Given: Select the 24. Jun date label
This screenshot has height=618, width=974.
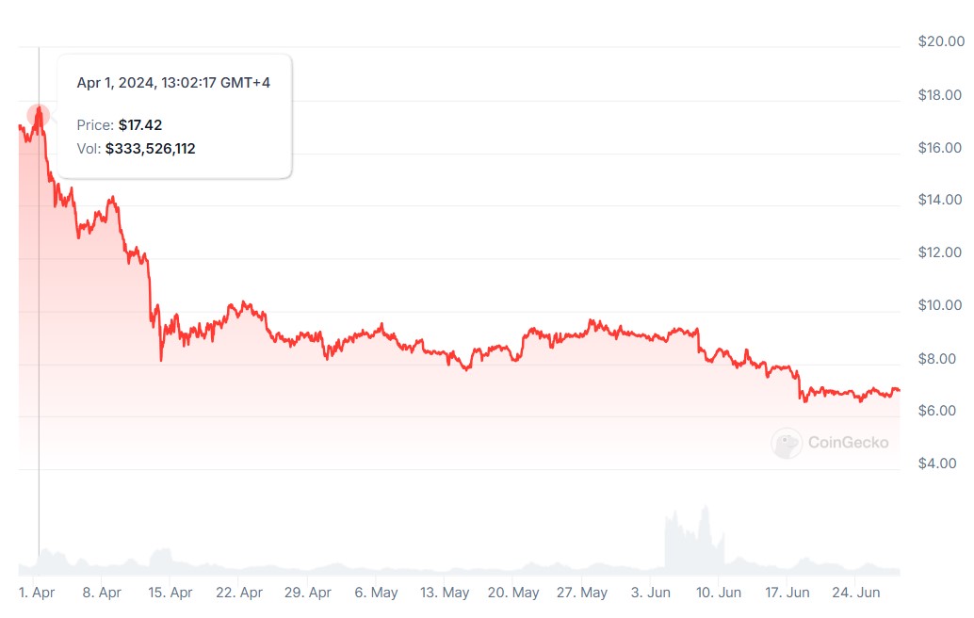Looking at the screenshot, I should click(x=855, y=593).
